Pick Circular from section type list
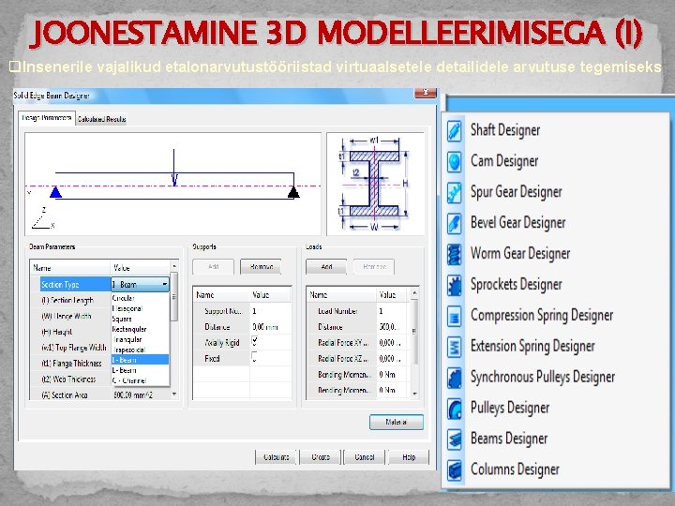The width and height of the screenshot is (675, 506). coord(141,298)
